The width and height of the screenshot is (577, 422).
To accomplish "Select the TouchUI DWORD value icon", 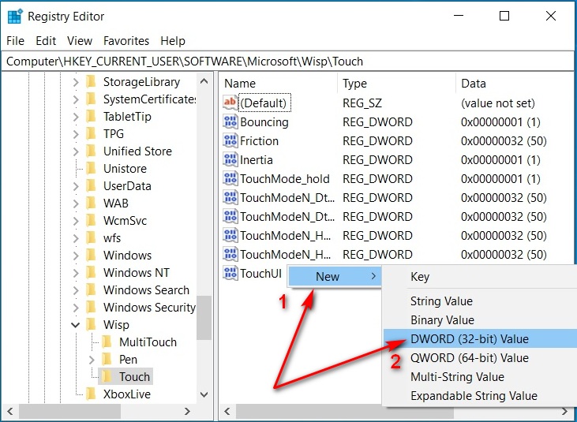I will pos(230,273).
